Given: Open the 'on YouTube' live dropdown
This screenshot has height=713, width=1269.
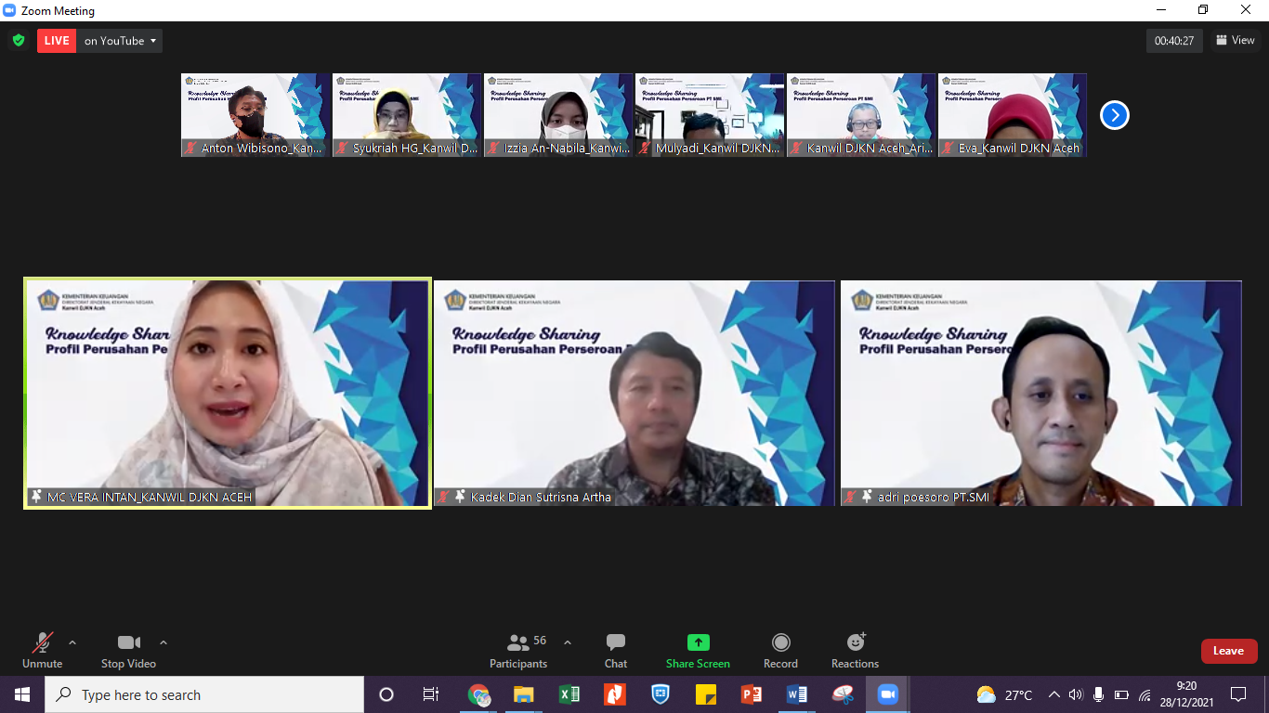Looking at the screenshot, I should [x=120, y=41].
